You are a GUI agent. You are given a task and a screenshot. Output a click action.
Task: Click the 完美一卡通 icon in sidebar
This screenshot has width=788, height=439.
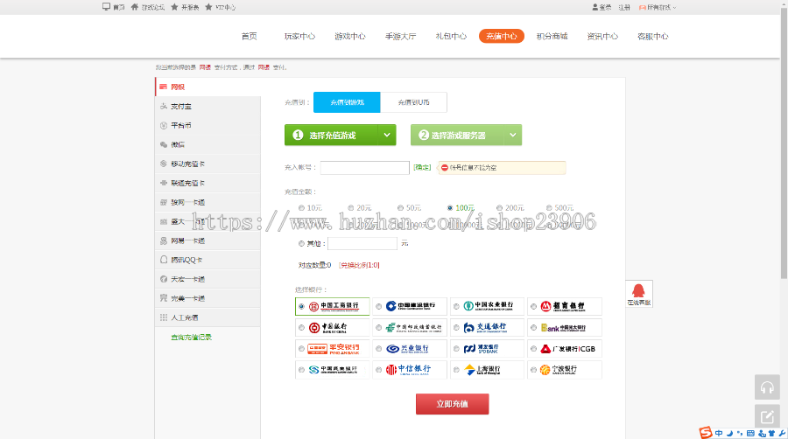[x=164, y=298]
